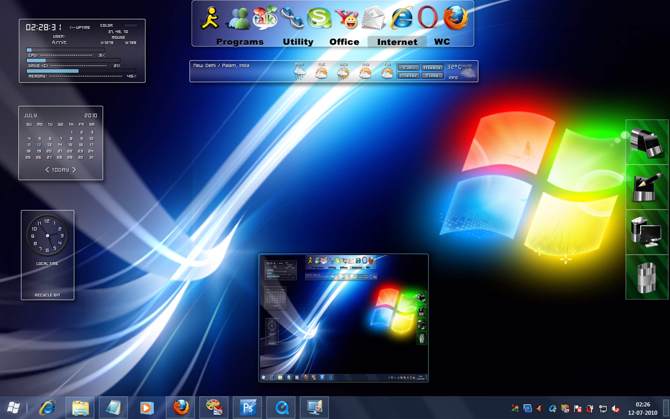
Task: Open INFO link in weather widget
Action: pyautogui.click(x=453, y=78)
